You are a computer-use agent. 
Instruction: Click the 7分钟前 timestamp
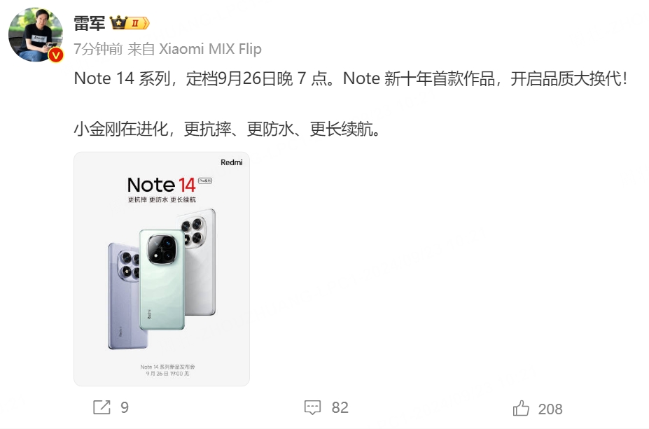(x=98, y=49)
